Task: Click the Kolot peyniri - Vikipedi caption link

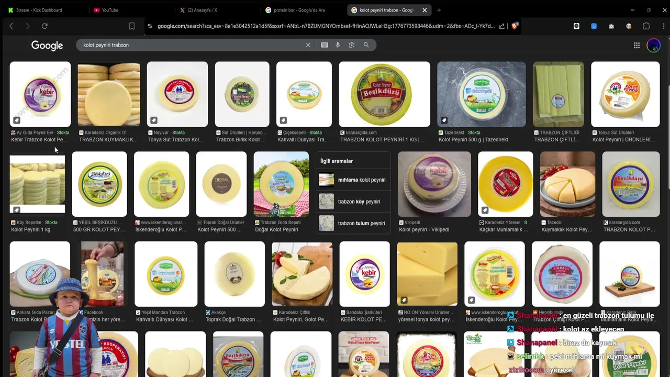Action: click(424, 229)
